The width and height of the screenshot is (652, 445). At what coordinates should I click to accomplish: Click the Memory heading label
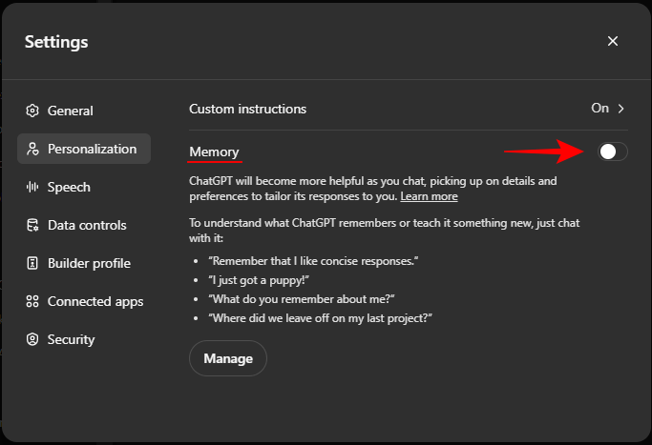pos(214,152)
